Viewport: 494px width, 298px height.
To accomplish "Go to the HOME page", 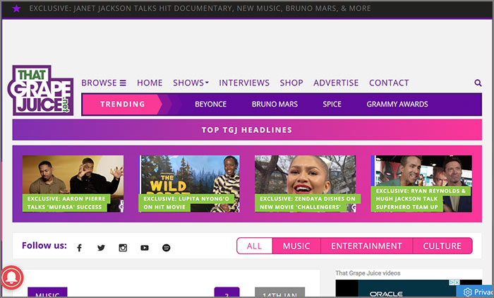I will [x=150, y=83].
